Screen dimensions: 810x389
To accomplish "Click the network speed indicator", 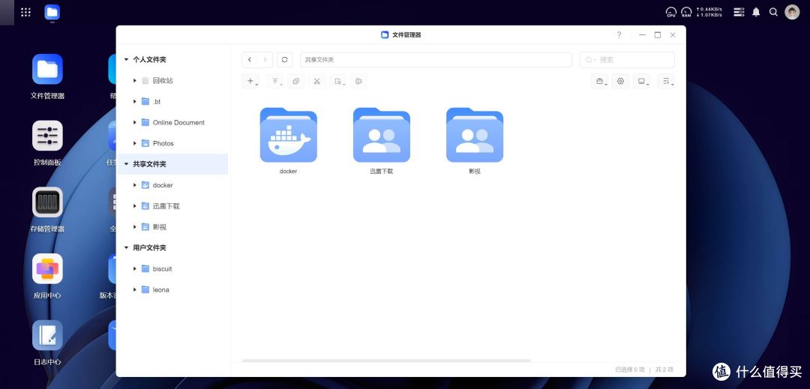I will [x=709, y=12].
